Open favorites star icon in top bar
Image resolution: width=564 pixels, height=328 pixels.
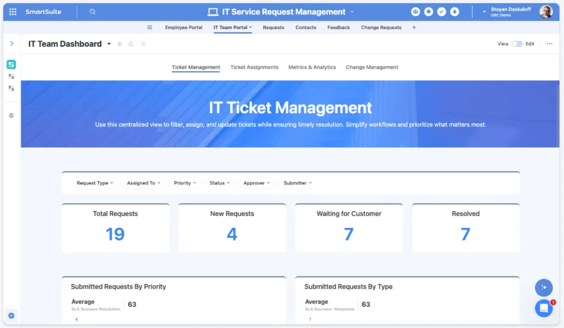pyautogui.click(x=428, y=11)
